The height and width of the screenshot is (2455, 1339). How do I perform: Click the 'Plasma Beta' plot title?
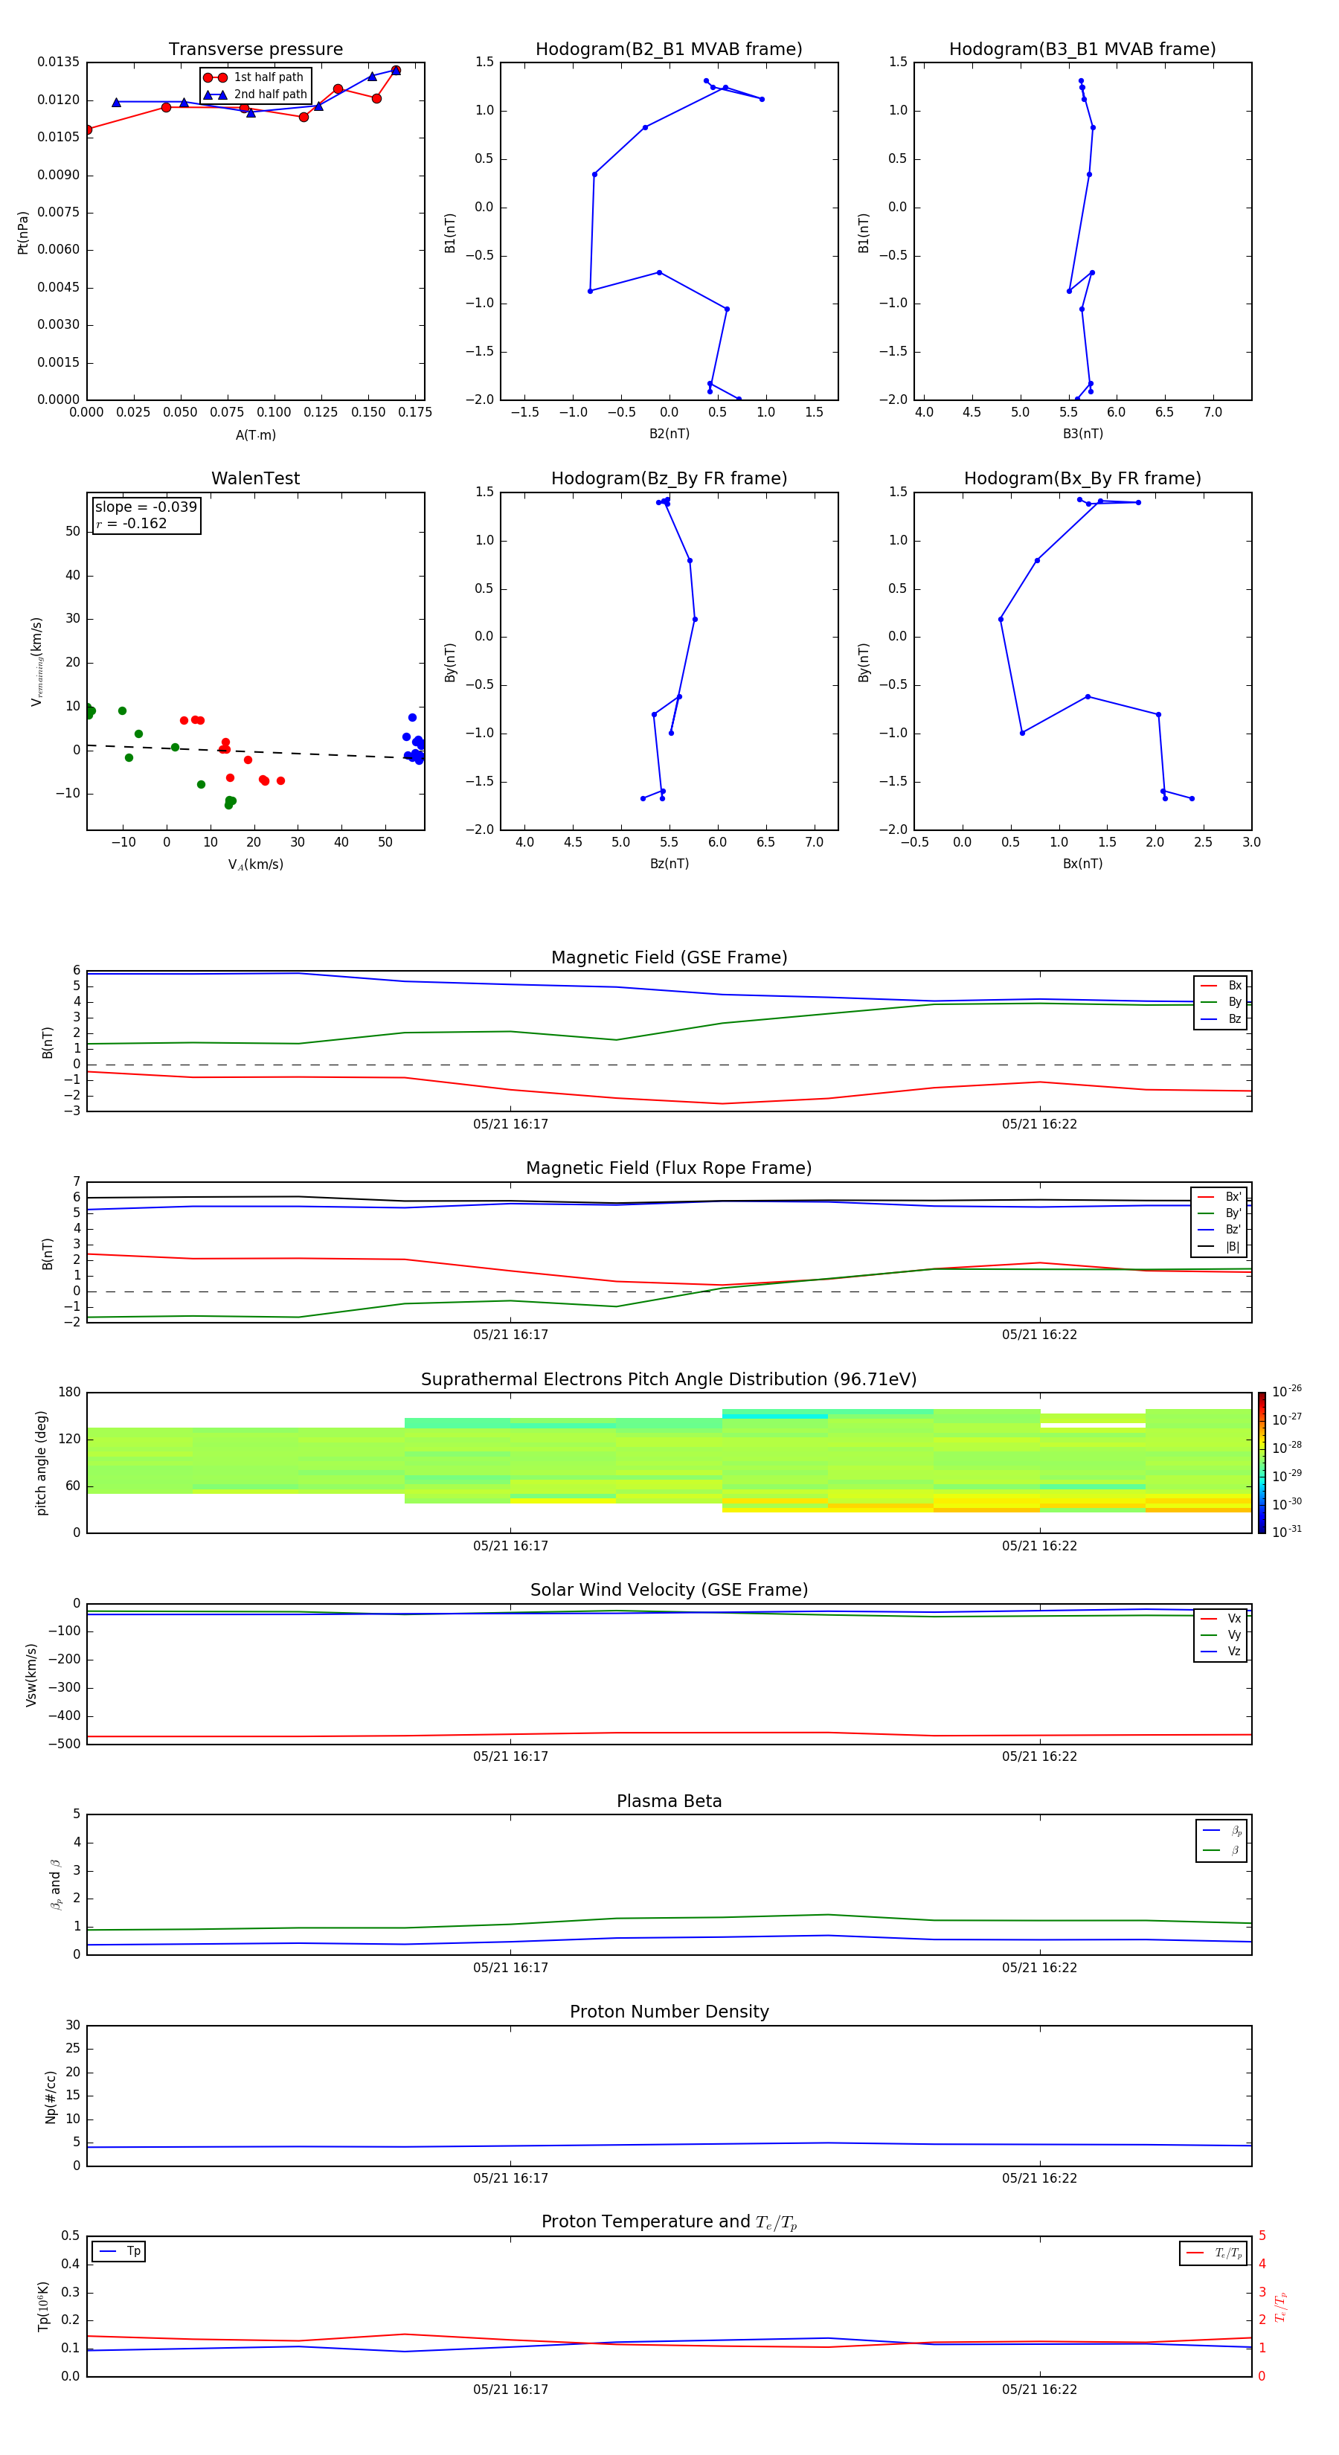(x=669, y=1802)
